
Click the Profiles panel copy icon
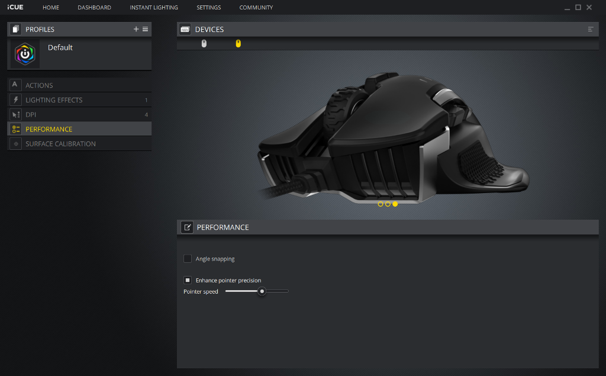point(15,29)
